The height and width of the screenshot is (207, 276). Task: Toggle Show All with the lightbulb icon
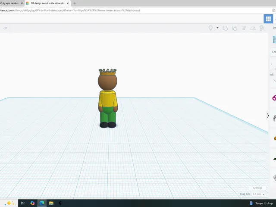pyautogui.click(x=210, y=28)
